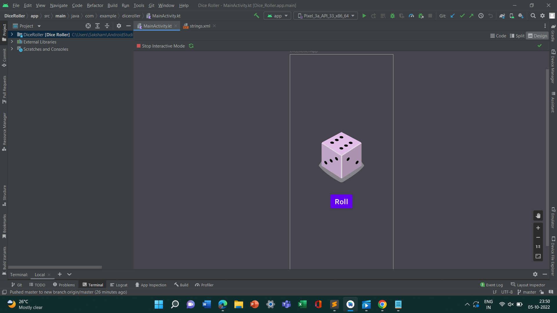The width and height of the screenshot is (557, 313).
Task: Toggle pan mode with the hand icon
Action: tap(538, 215)
